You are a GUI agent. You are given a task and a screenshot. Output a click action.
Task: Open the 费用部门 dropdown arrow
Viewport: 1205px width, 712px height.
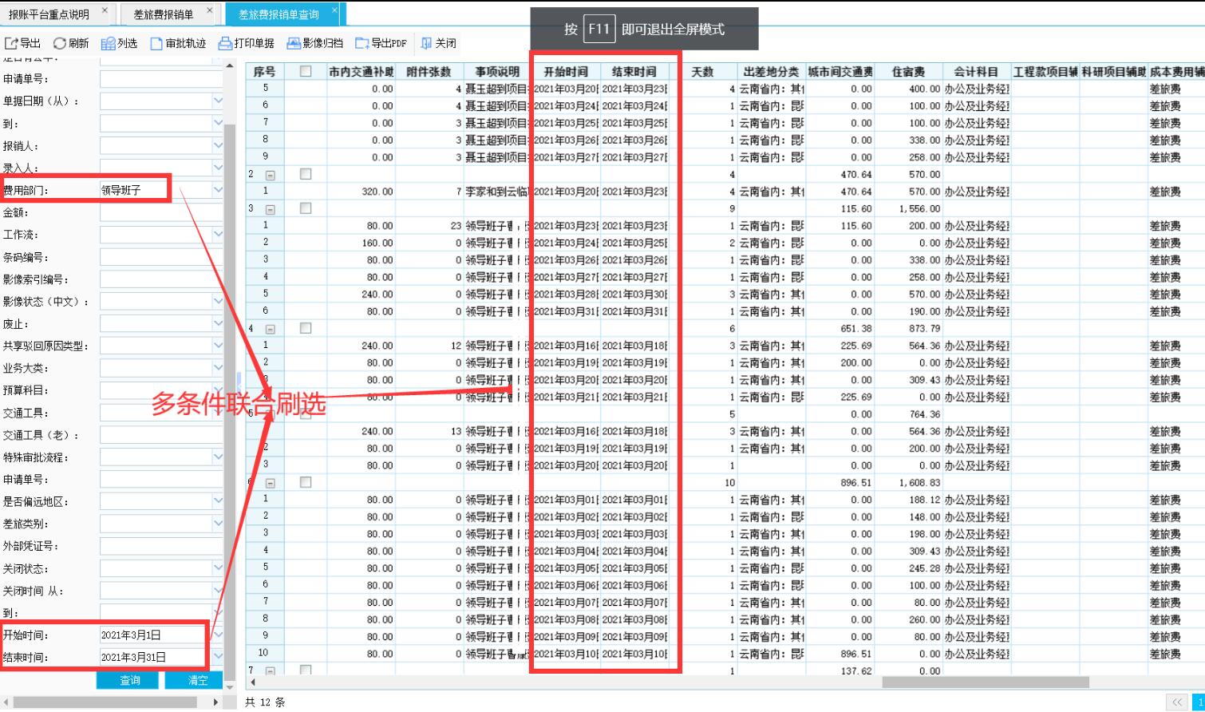(x=218, y=190)
